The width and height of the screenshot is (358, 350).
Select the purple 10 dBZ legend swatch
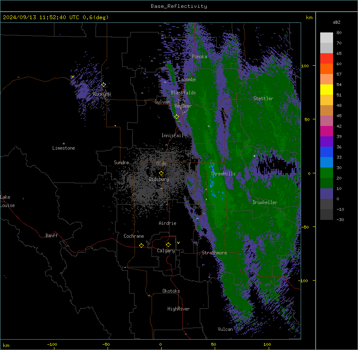(326, 194)
